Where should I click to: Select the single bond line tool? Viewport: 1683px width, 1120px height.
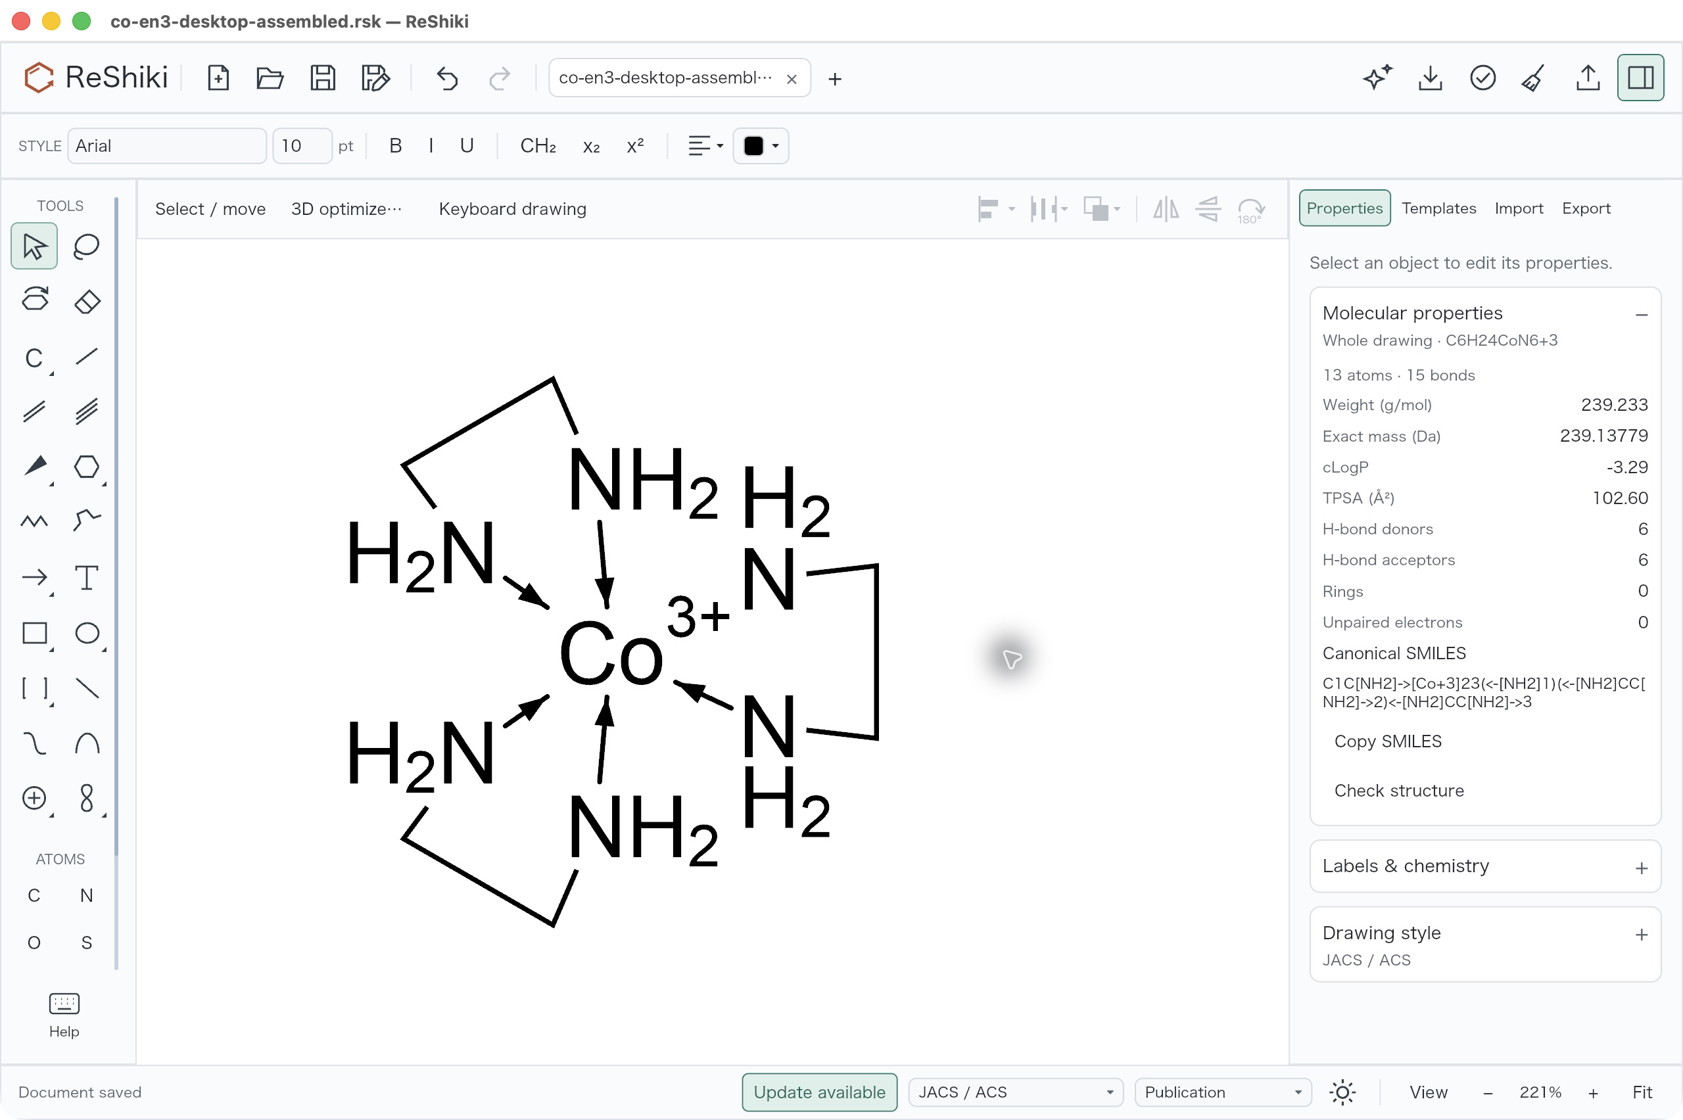86,356
